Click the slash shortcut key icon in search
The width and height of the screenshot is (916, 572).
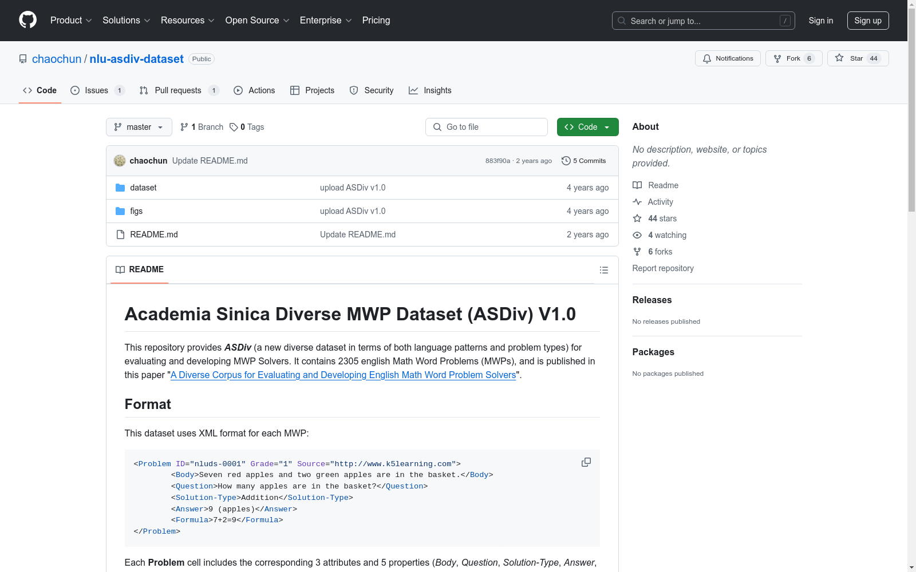point(785,21)
